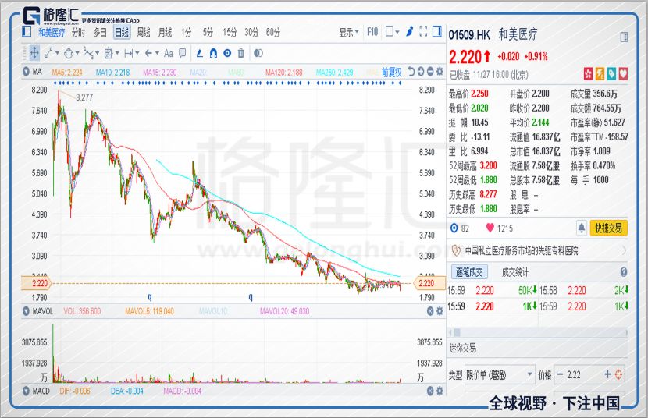Click the 和美医疗 stock name link

(x=52, y=32)
